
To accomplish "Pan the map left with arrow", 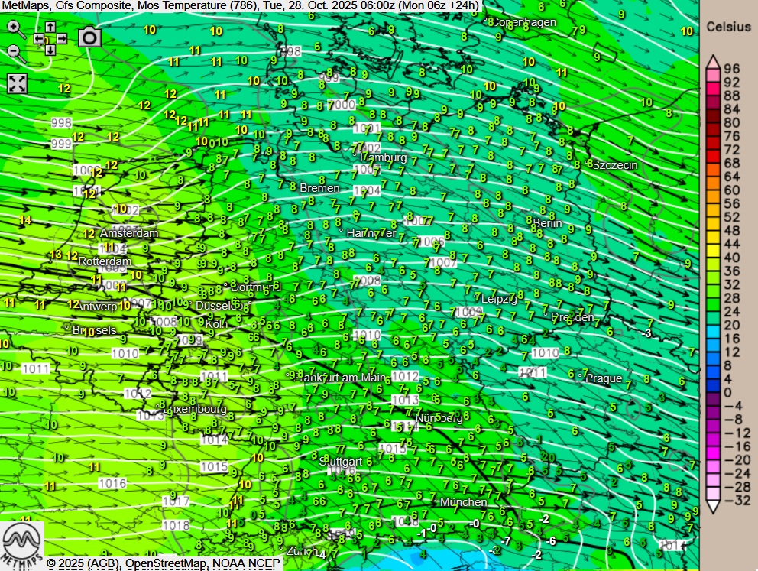I will (38, 38).
